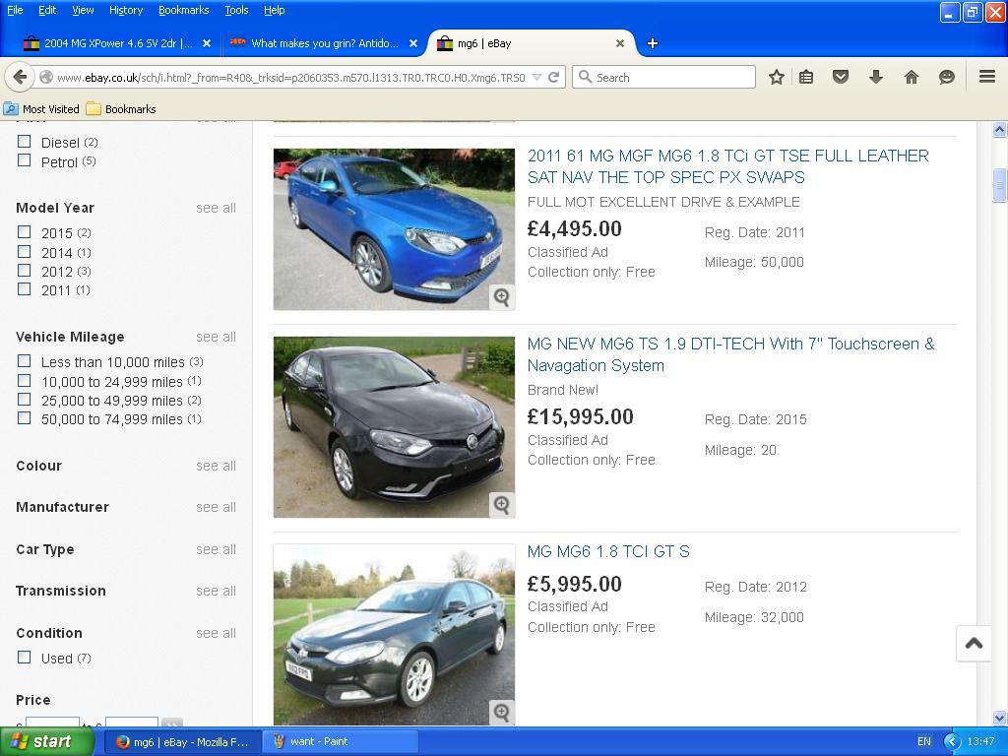Close the 'What makes you grin' tab
The height and width of the screenshot is (756, 1008).
click(413, 43)
